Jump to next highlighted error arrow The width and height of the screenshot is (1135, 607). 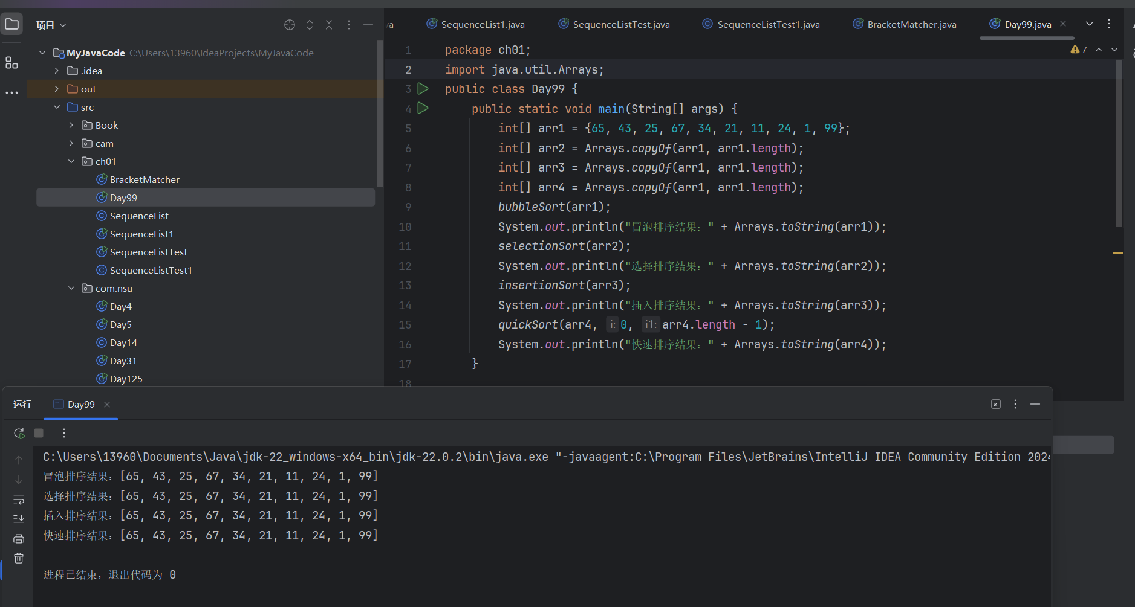point(1114,50)
